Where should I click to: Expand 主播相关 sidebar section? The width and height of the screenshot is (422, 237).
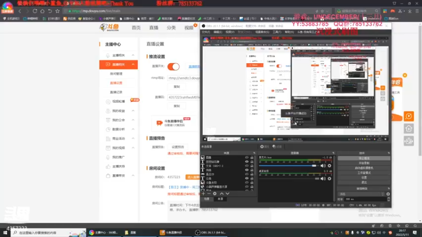pos(133,55)
